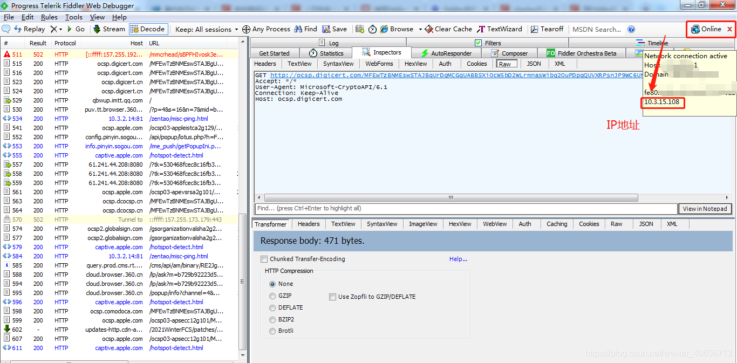Viewport: 737px width, 363px height.
Task: Clear Cache from the toolbar
Action: pos(448,29)
